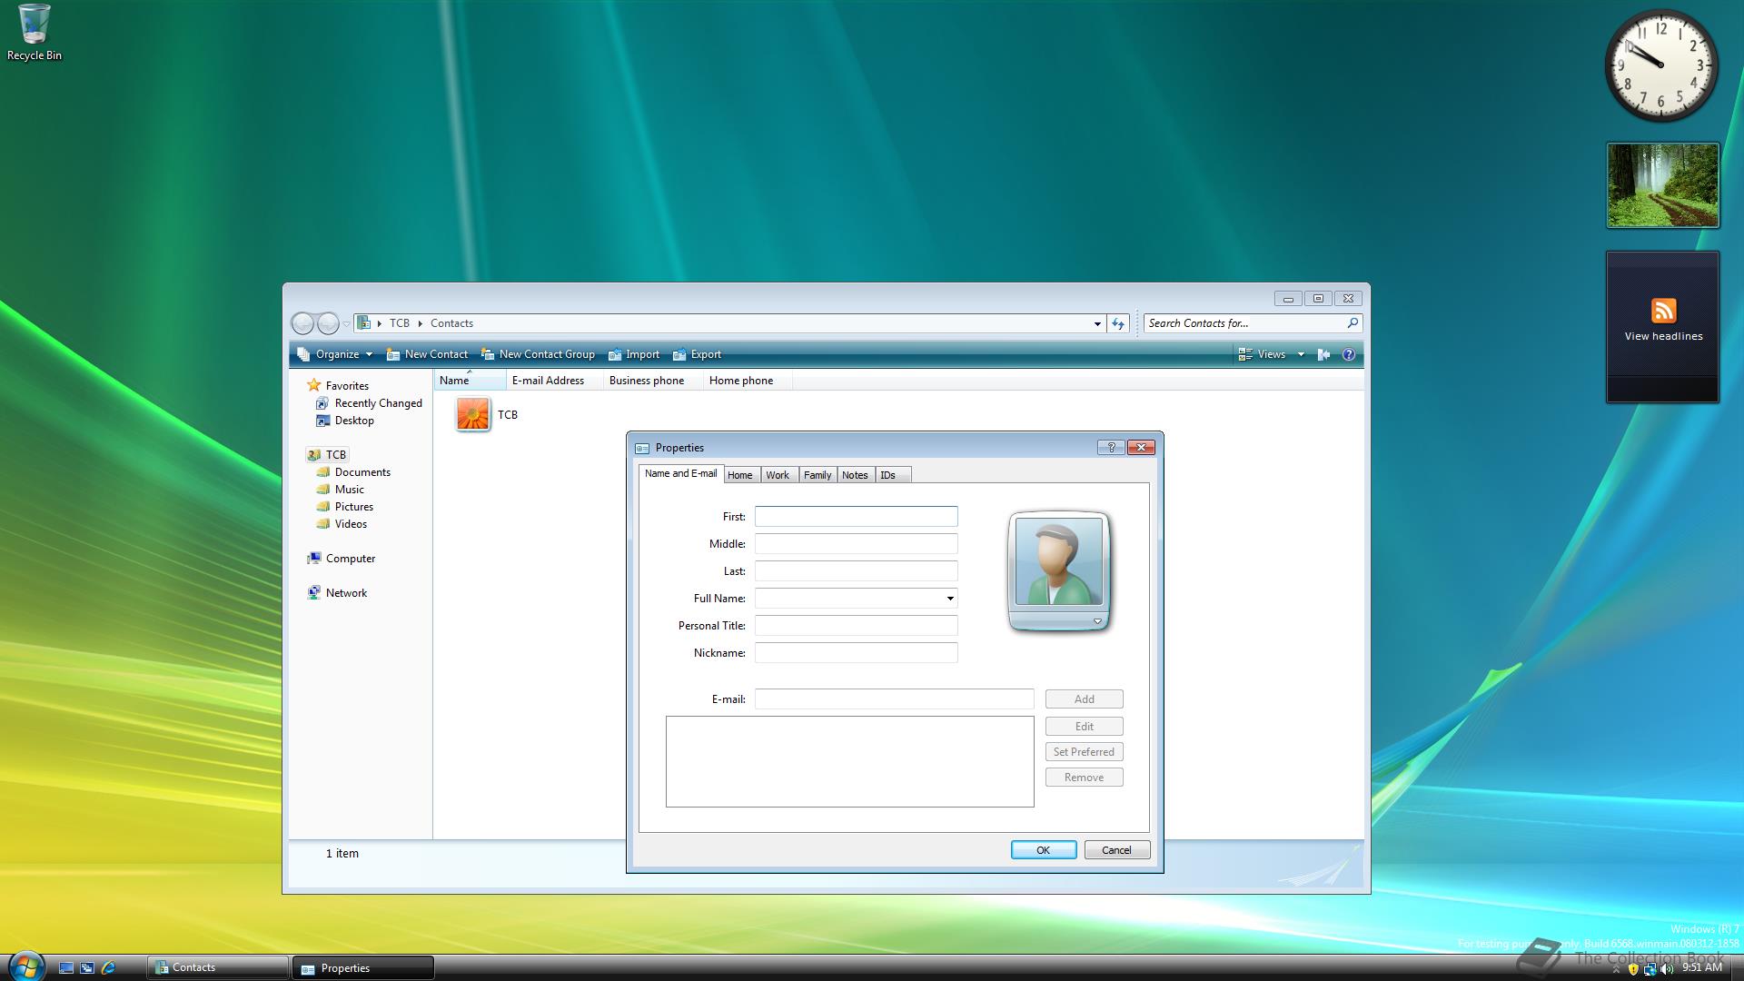
Task: Show hidden tray icons arrow
Action: pos(1616,970)
